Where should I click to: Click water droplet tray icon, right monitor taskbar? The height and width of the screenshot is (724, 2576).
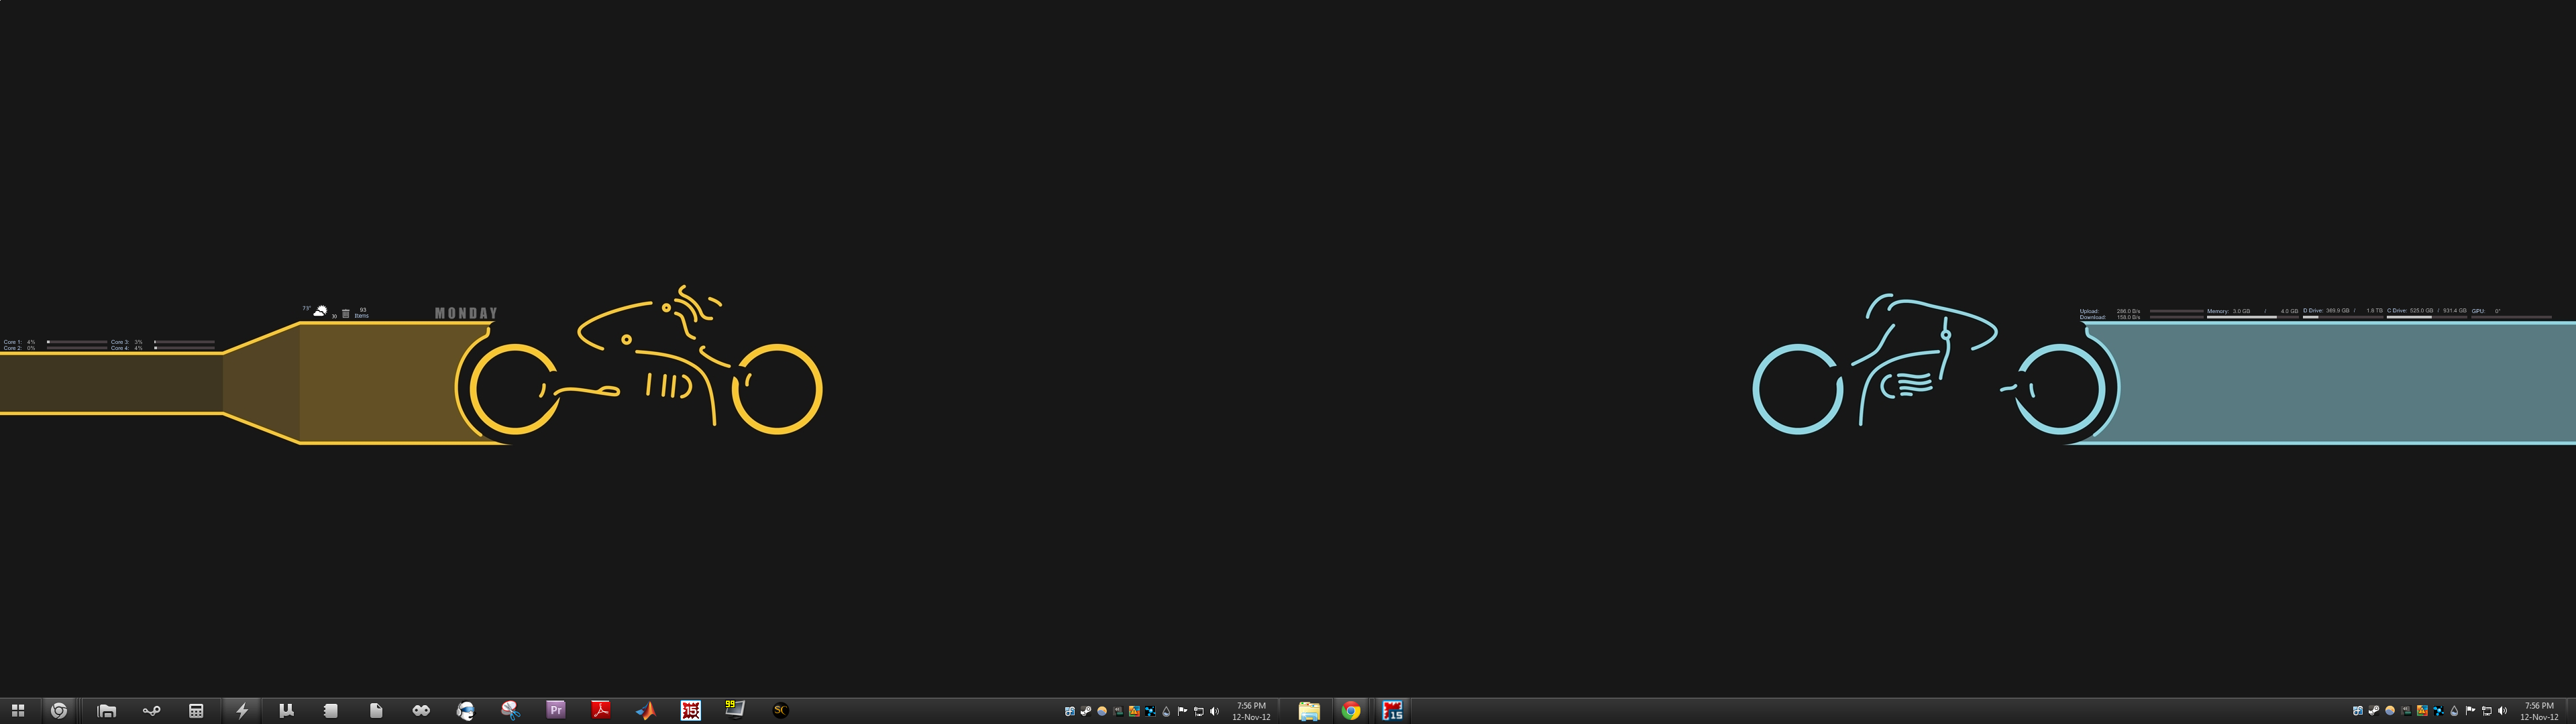2454,711
